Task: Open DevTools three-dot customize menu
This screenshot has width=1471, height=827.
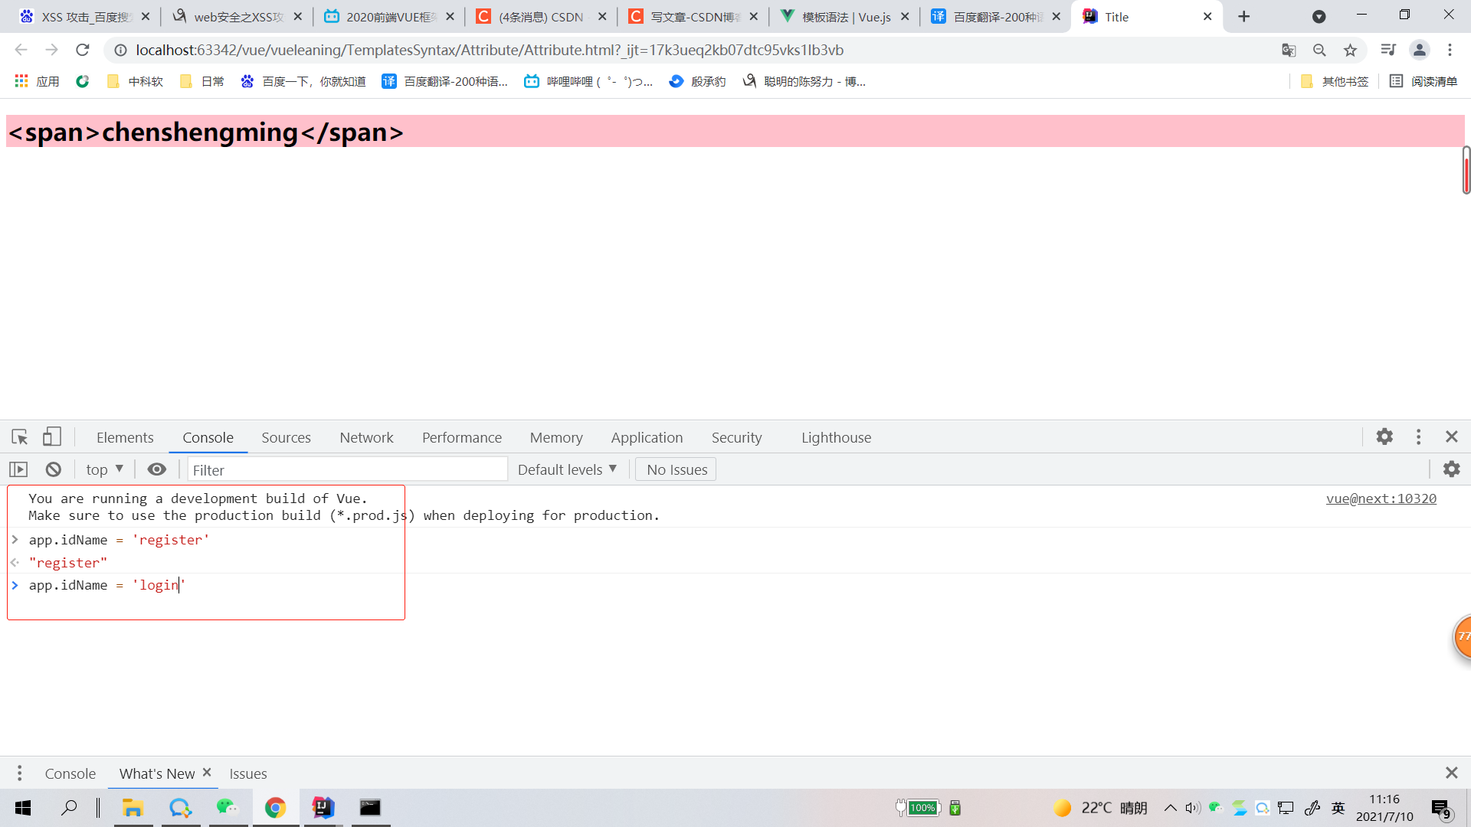Action: [x=1418, y=436]
